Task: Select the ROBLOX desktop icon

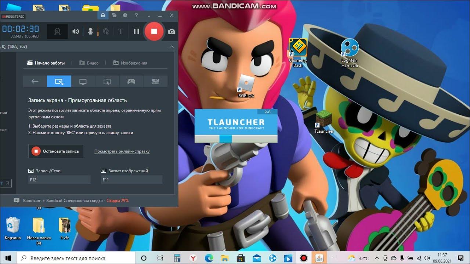Action: coord(246,86)
